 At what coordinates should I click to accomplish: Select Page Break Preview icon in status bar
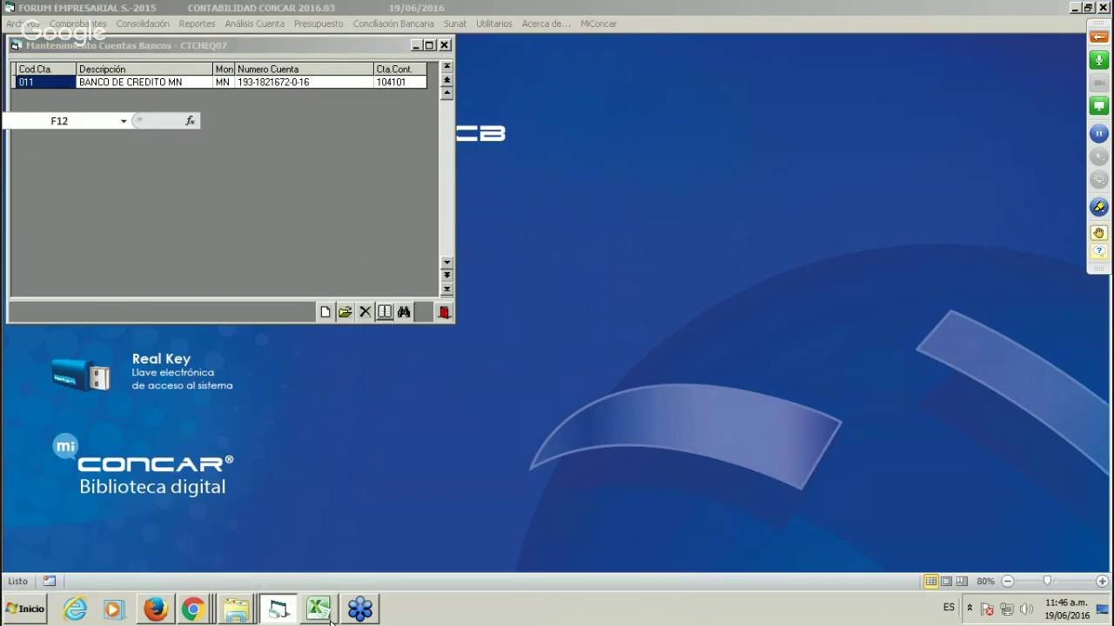point(962,581)
